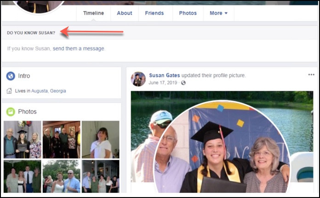Open the large graduation profile picture
The image size is (320, 198).
(222, 147)
